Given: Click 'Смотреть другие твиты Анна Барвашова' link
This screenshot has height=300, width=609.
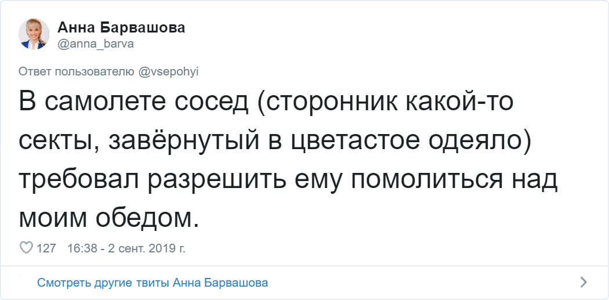Looking at the screenshot, I should click(153, 283).
